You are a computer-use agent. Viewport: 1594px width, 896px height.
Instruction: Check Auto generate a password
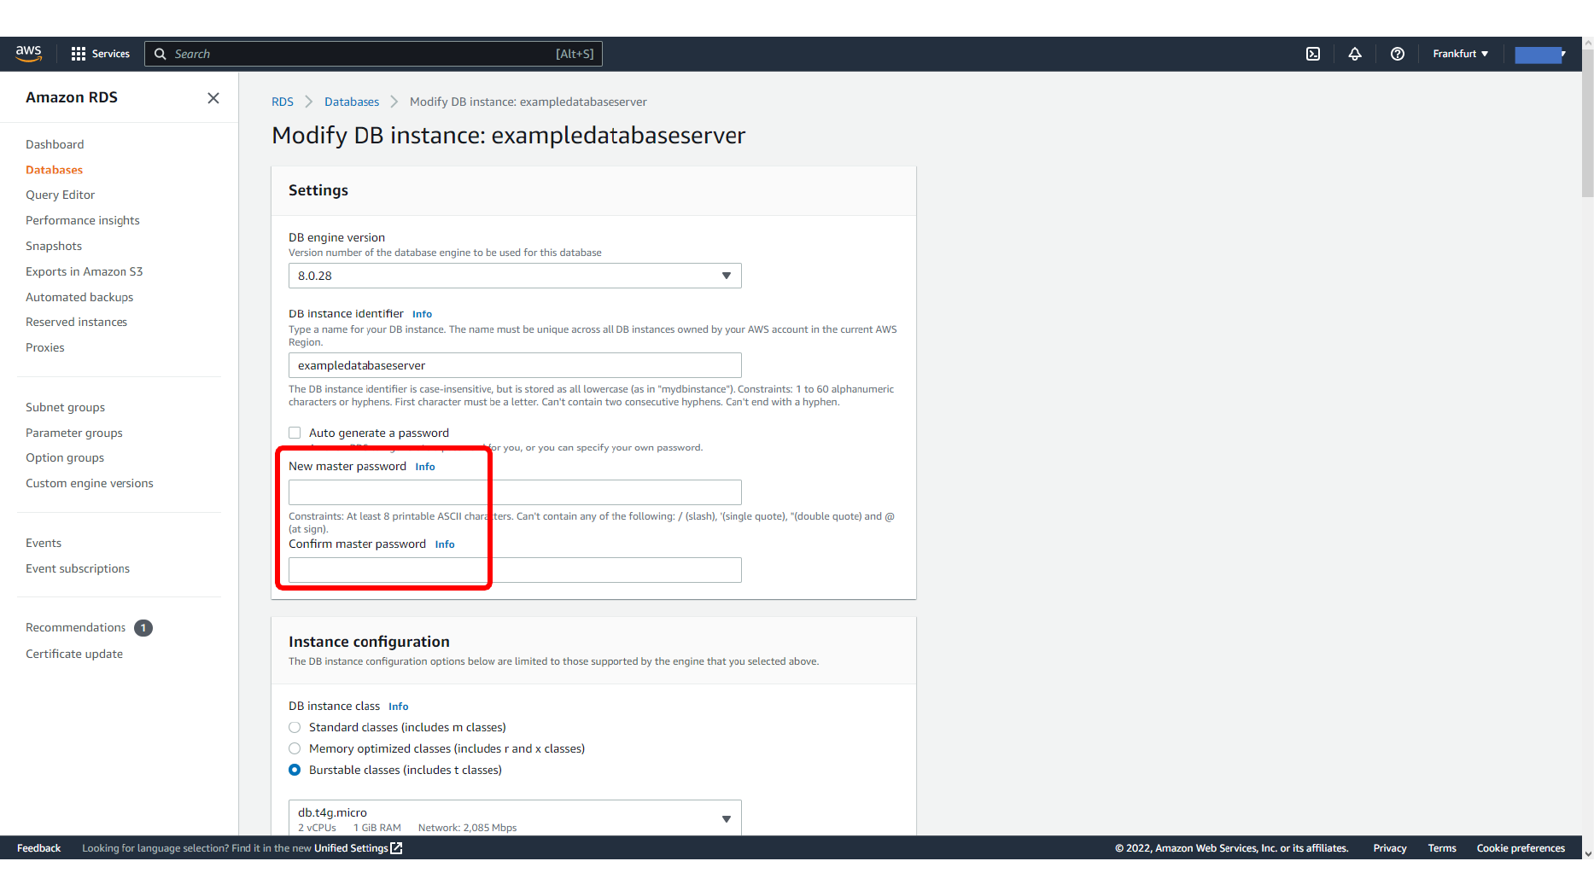click(x=295, y=433)
